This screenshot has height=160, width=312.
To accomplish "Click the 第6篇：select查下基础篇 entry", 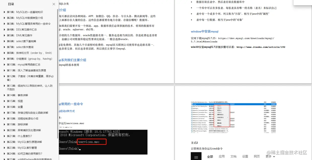I will pos(21,41).
